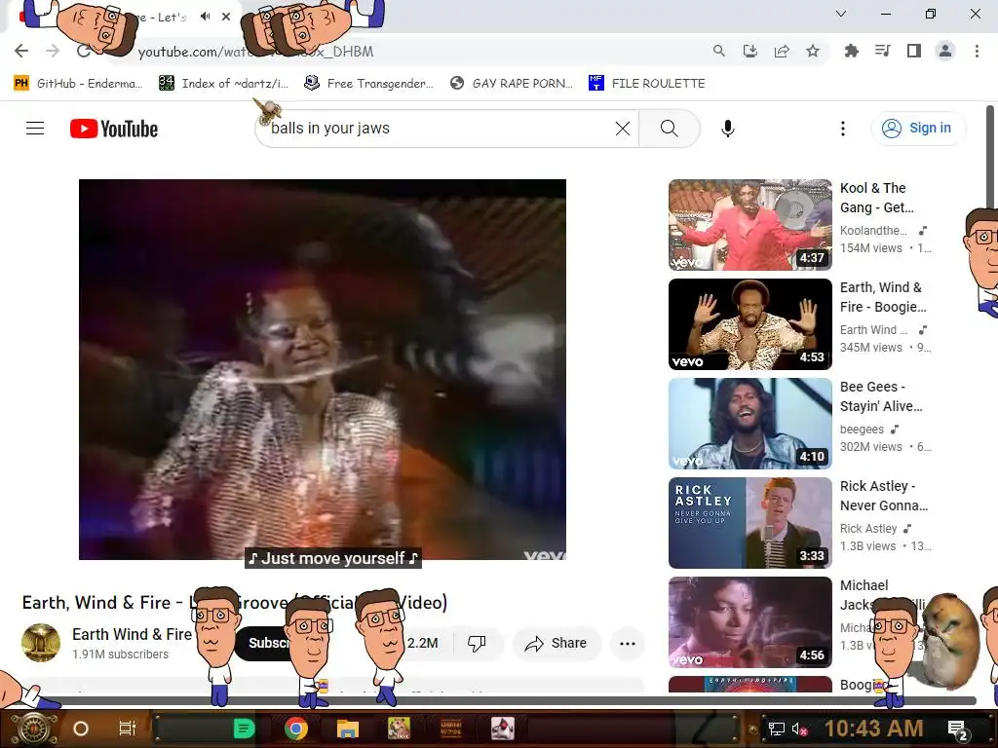Open the Chrome three-dot menu
998x748 pixels.
pos(977,51)
